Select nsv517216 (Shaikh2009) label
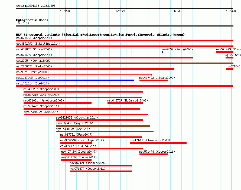 tap(41, 95)
